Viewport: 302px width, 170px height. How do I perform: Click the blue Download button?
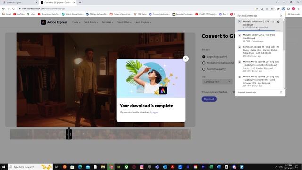209,99
